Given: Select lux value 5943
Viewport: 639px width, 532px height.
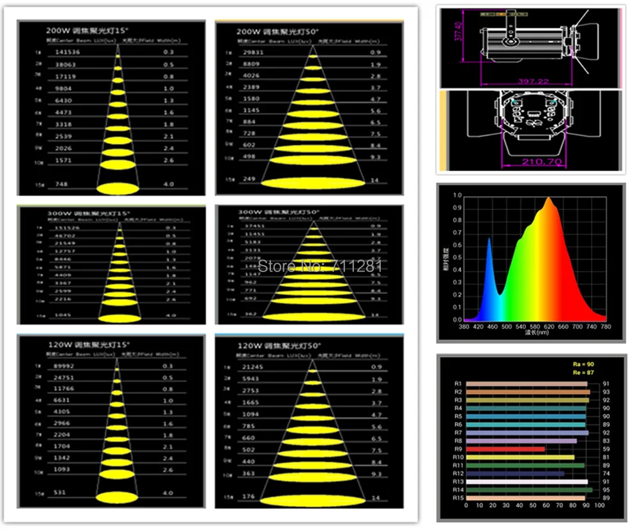Looking at the screenshot, I should pos(250,379).
